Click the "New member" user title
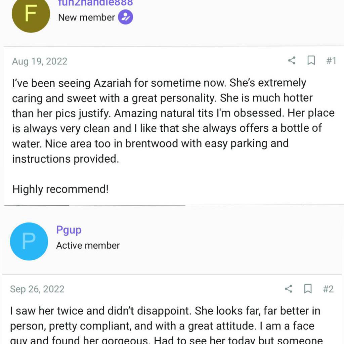The width and height of the screenshot is (344, 344). click(86, 17)
